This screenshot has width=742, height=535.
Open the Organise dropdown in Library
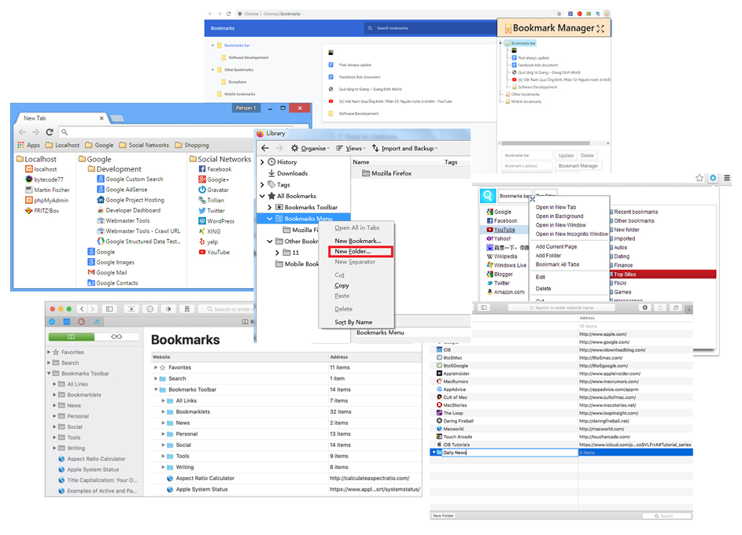308,148
